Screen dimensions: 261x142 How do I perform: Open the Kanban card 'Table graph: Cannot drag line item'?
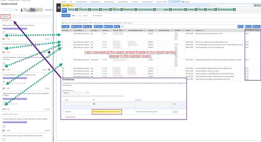click(27, 32)
